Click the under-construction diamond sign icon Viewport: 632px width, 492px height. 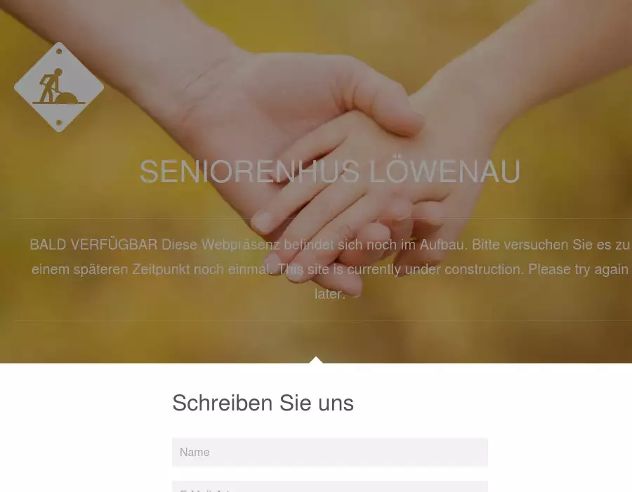pos(59,87)
